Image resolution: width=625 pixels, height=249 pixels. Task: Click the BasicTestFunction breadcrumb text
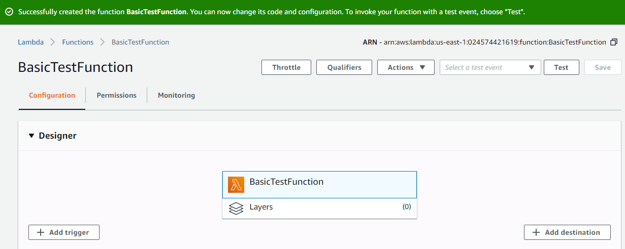(x=141, y=42)
